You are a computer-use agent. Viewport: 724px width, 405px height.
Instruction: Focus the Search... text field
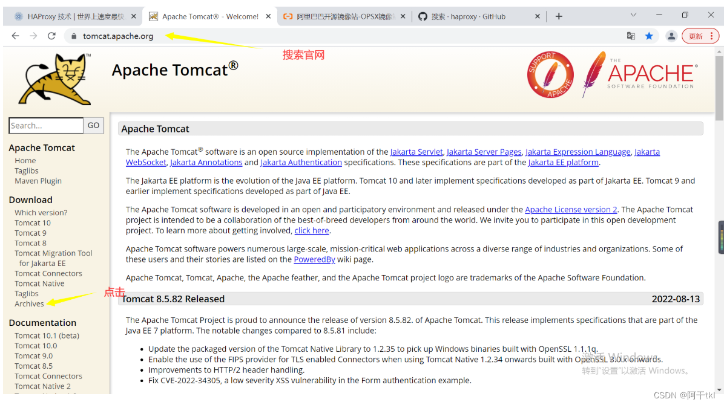tap(46, 126)
